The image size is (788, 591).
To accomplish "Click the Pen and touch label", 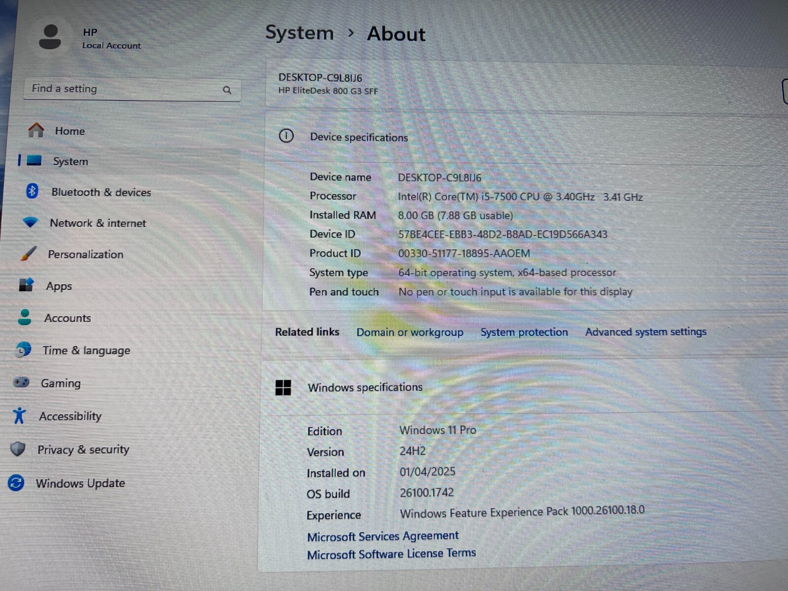I will pos(344,292).
